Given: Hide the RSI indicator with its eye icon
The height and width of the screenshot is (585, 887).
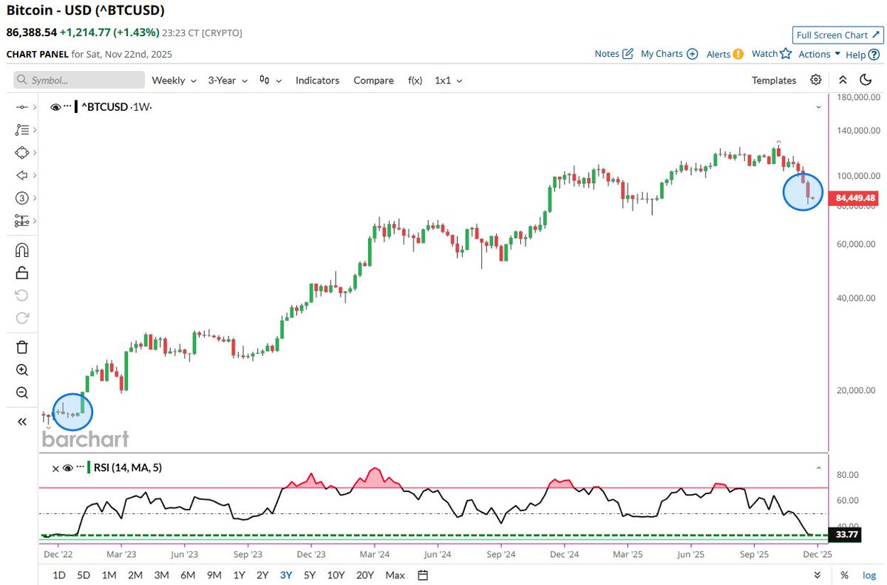Looking at the screenshot, I should 67,468.
